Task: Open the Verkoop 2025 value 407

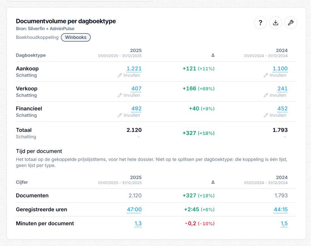Action: pos(136,89)
